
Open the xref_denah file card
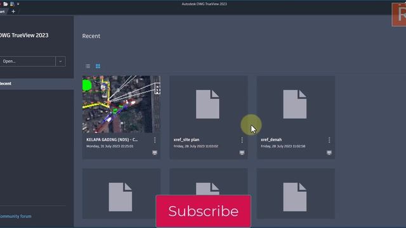coord(296,117)
